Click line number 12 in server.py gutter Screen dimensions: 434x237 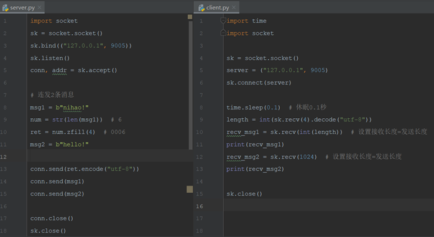click(3, 157)
